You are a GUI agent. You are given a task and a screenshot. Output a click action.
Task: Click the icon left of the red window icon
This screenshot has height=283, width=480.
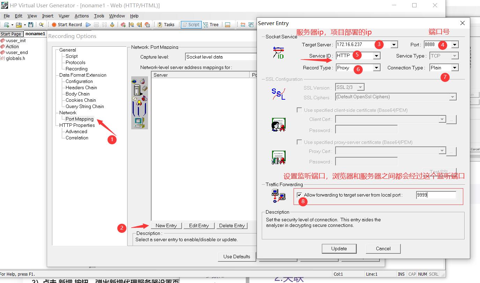(139, 24)
